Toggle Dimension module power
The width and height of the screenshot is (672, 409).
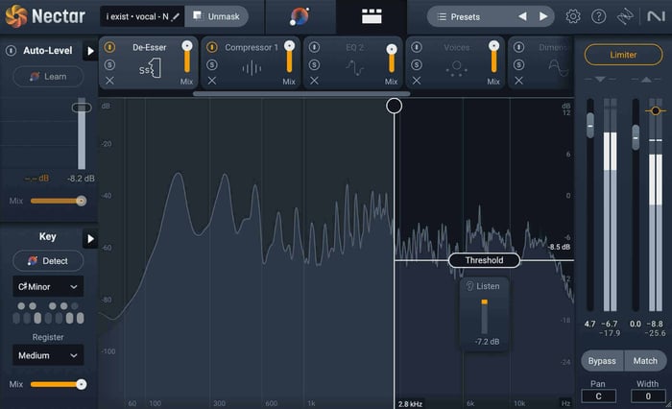click(518, 47)
